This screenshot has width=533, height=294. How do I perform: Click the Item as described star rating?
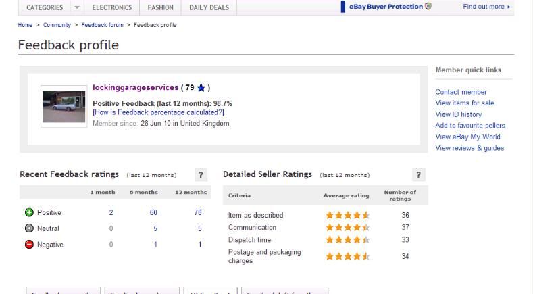click(x=347, y=215)
